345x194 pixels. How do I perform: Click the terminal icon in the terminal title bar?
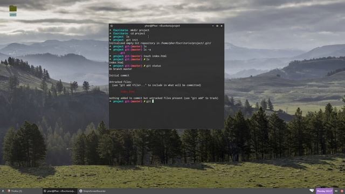click(112, 26)
